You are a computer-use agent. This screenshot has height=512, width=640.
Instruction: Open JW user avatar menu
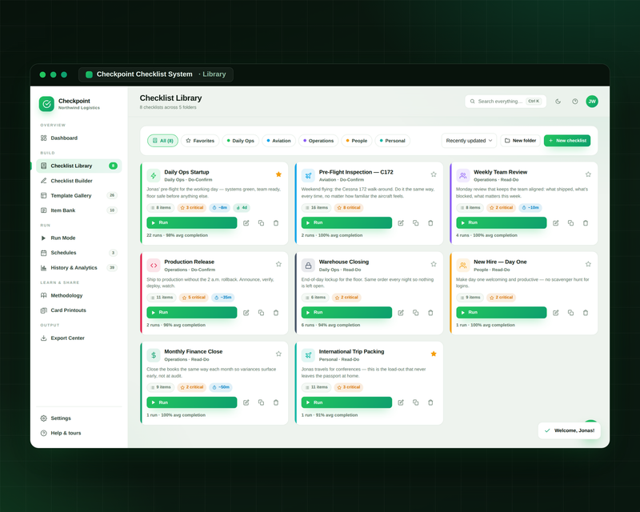(x=592, y=102)
